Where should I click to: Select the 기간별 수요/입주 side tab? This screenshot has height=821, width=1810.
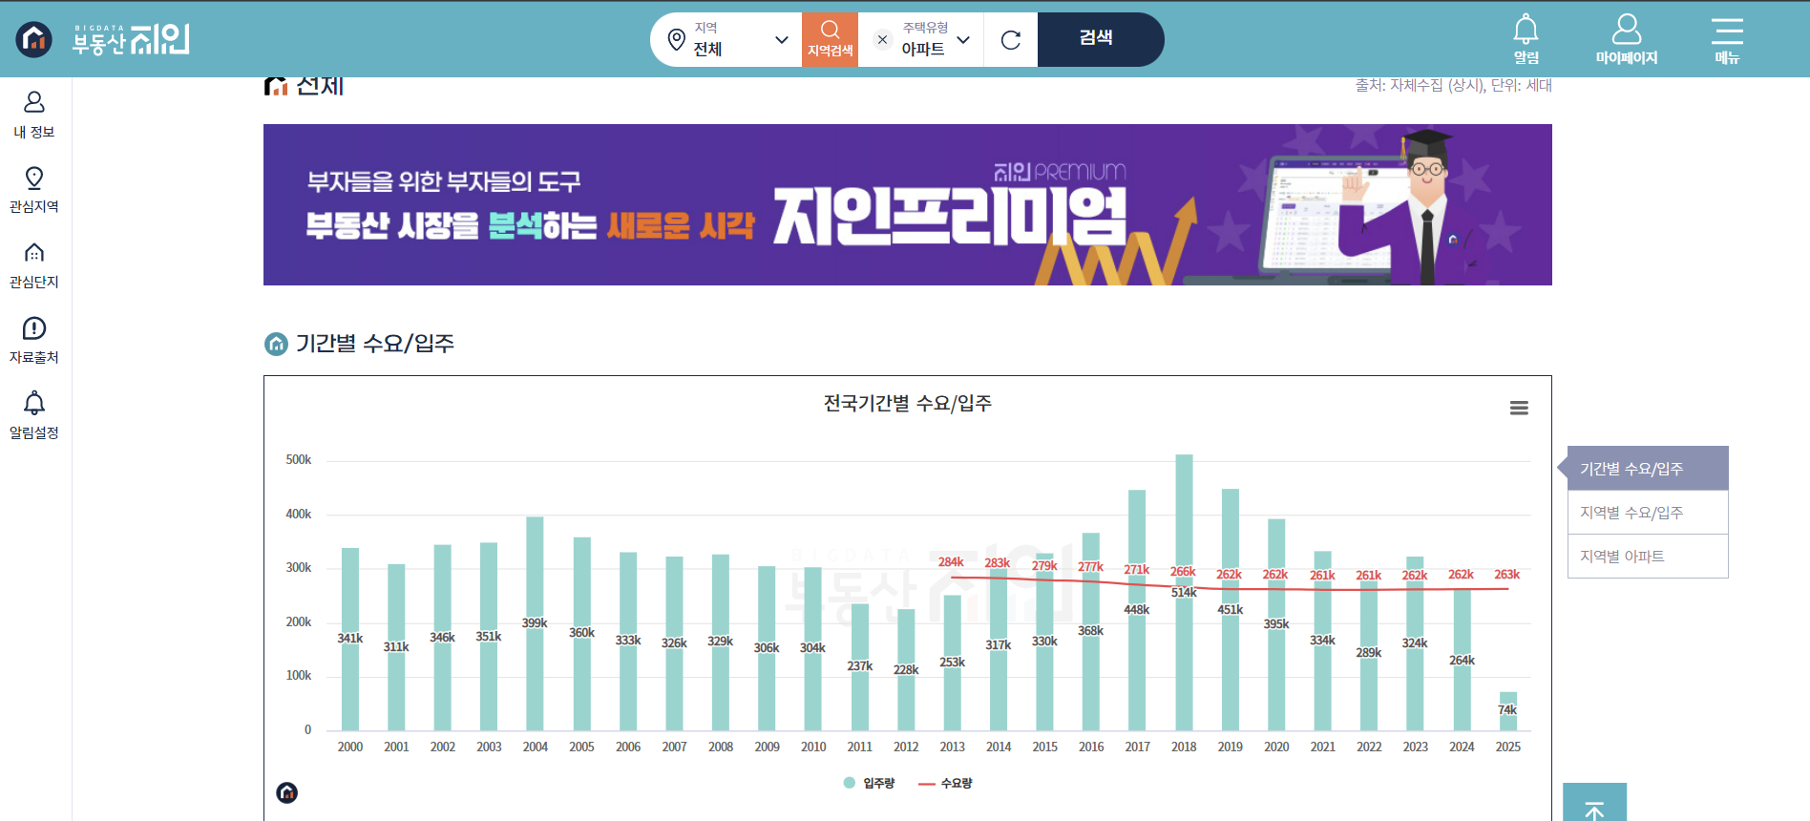click(1648, 469)
